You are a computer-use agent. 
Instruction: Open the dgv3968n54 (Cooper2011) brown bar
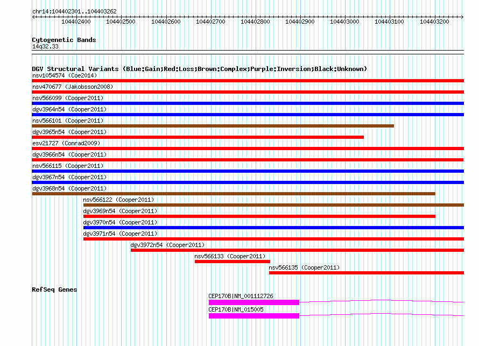pos(234,194)
